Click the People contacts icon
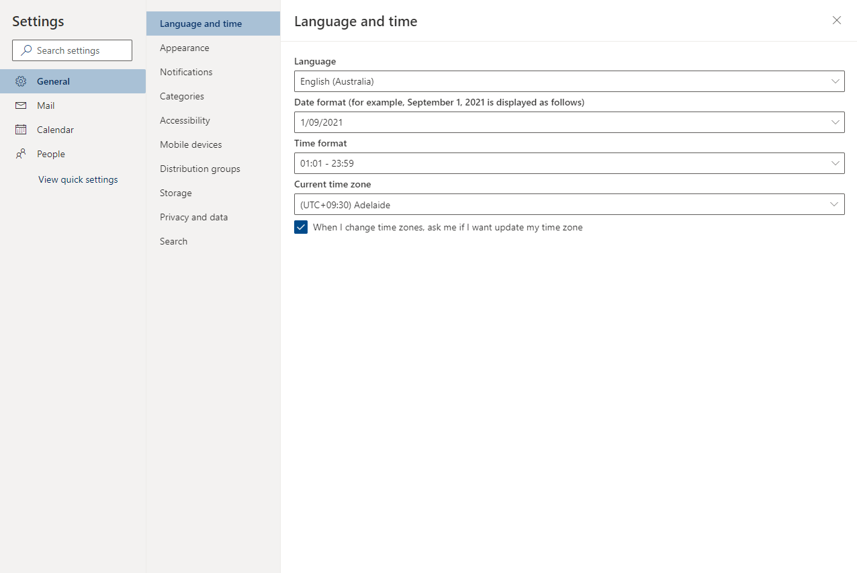Screen dimensions: 857x573 [21, 154]
